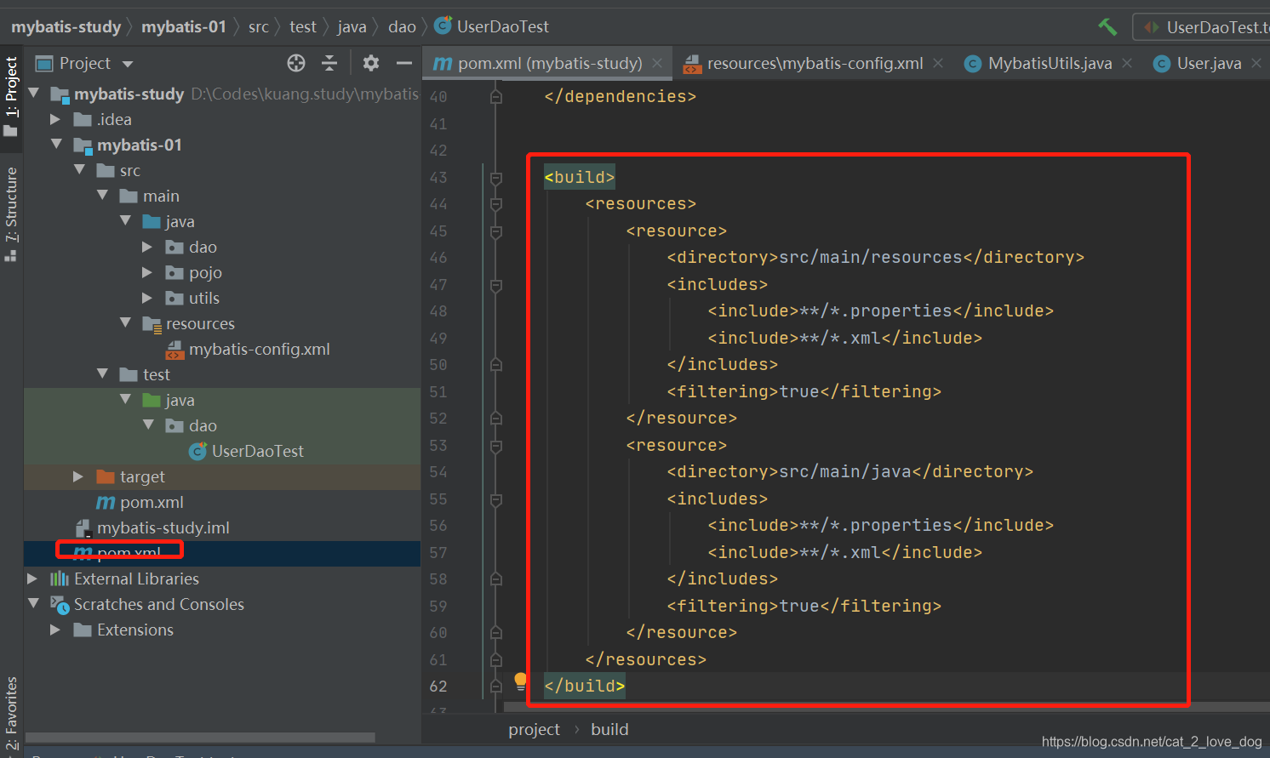This screenshot has height=758, width=1270.
Task: Open Project panel settings gear
Action: point(371,63)
